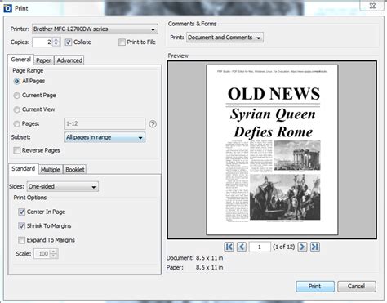Switch to the Paper tab
387x303 pixels.
click(x=43, y=60)
